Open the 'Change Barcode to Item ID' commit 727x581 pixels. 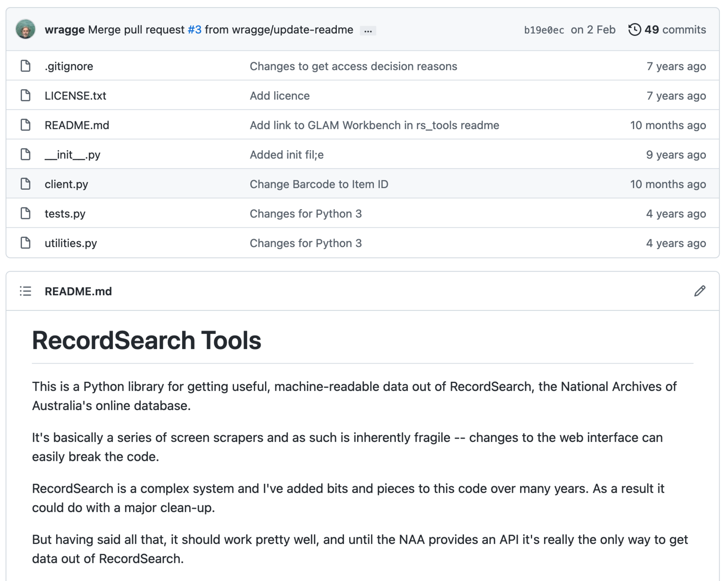coord(319,184)
